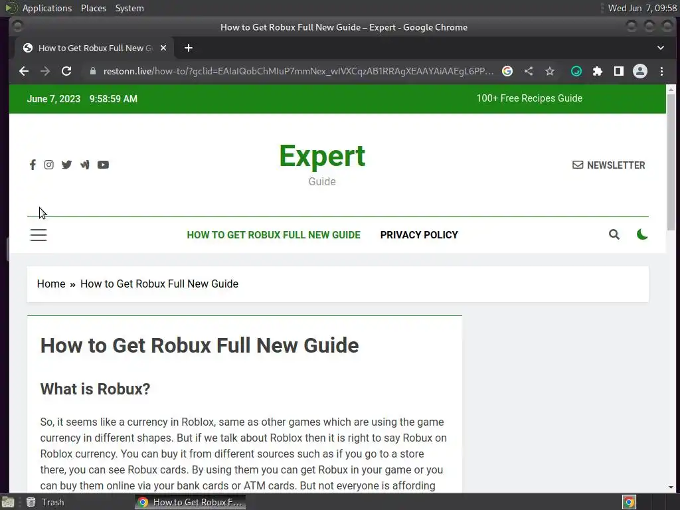Click the scrollbar up arrow
The width and height of the screenshot is (680, 510).
tap(671, 90)
